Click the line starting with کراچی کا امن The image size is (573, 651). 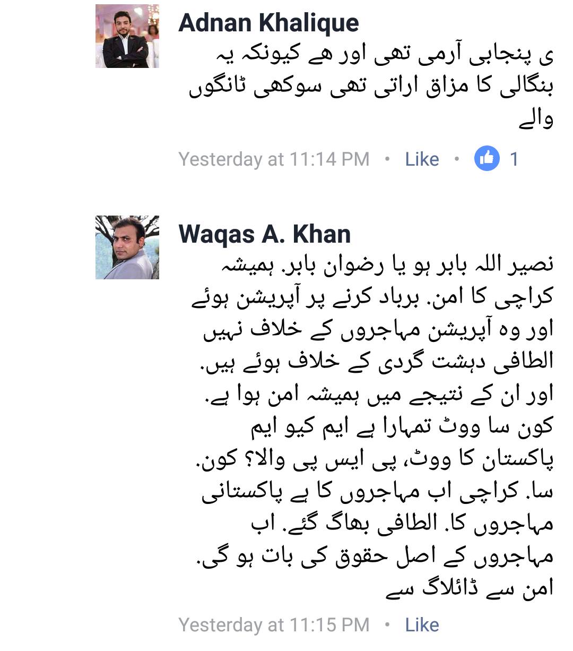(372, 296)
